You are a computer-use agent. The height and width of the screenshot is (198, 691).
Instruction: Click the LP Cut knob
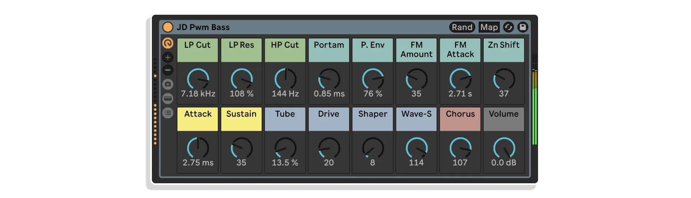(x=198, y=79)
